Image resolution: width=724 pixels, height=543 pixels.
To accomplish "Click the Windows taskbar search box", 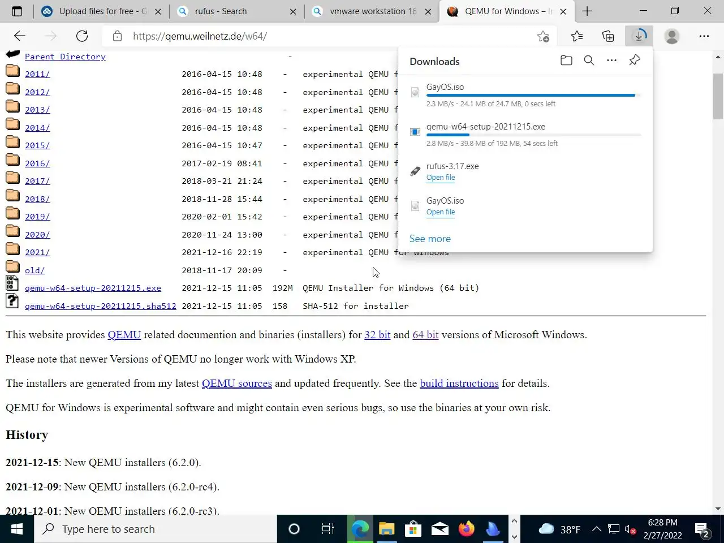I will (x=156, y=529).
